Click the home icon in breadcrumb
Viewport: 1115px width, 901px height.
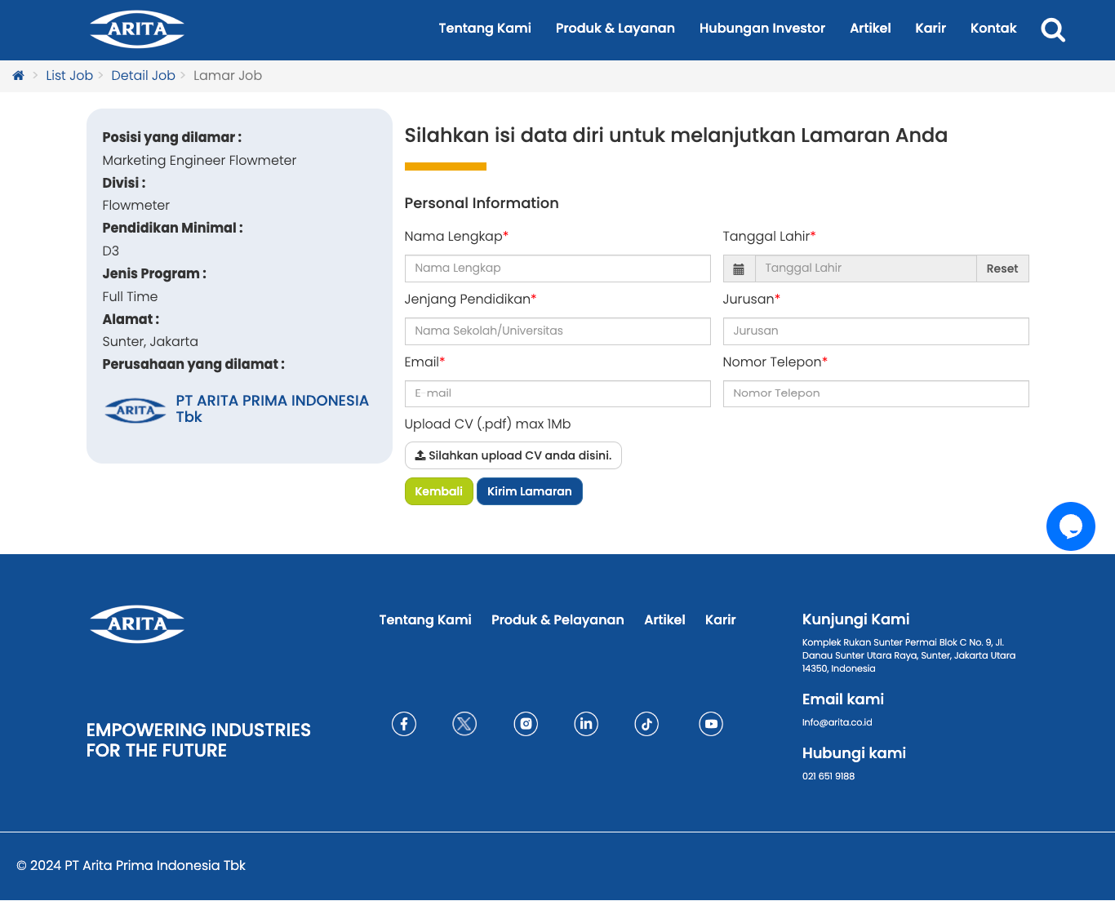click(18, 76)
